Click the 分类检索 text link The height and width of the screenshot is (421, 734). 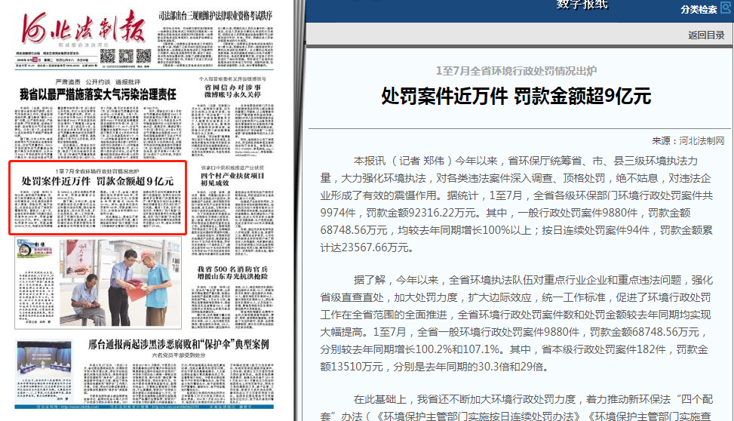click(699, 10)
